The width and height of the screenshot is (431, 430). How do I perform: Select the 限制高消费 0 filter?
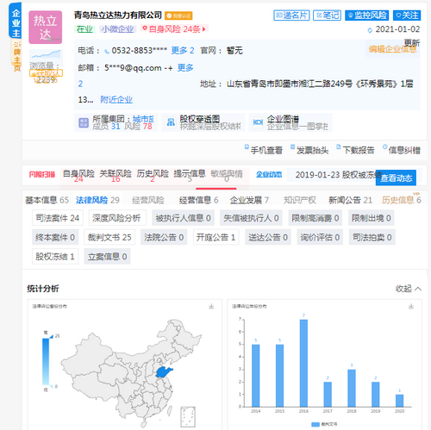(315, 218)
